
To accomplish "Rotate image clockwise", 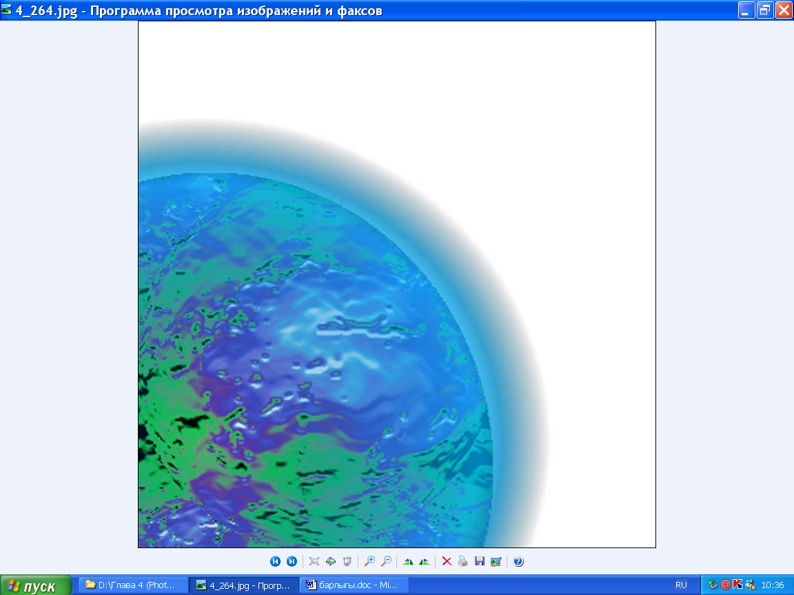I will [408, 561].
